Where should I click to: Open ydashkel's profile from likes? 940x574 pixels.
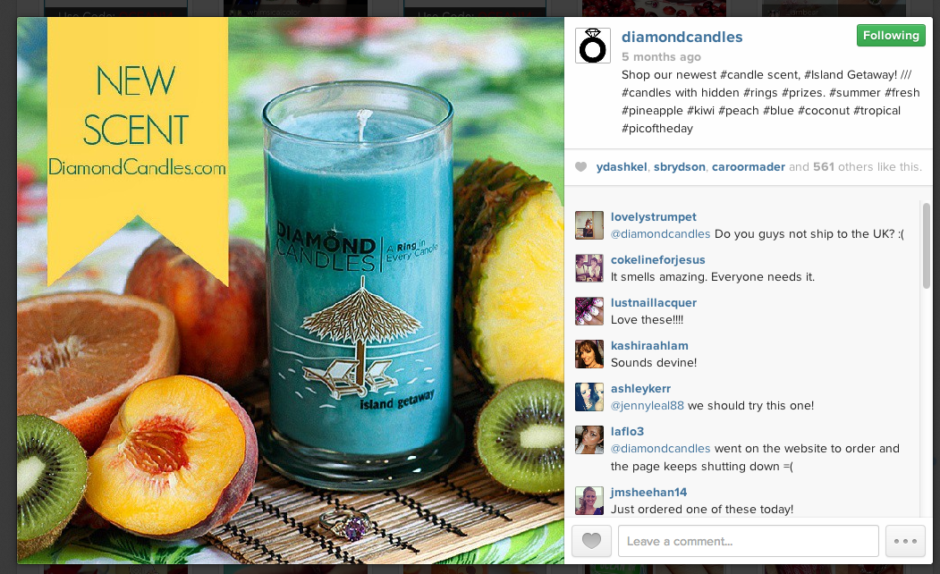pyautogui.click(x=621, y=167)
